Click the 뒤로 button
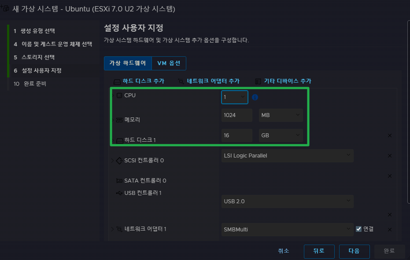 tap(319, 251)
